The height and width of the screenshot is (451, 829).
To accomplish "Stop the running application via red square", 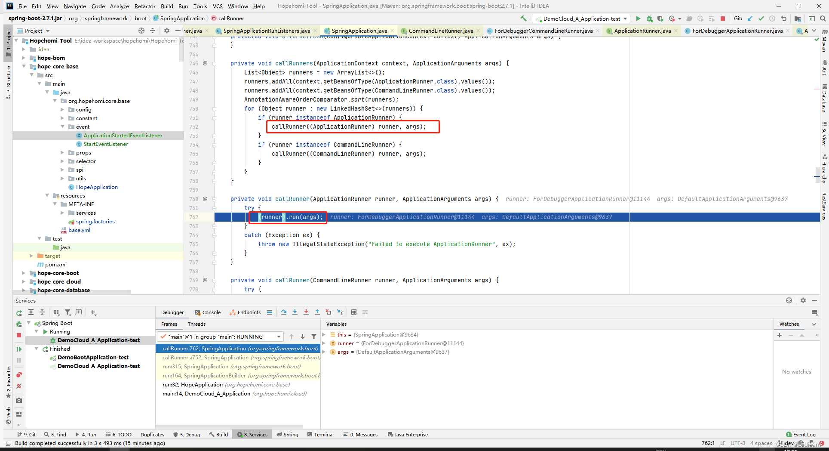I will (723, 19).
